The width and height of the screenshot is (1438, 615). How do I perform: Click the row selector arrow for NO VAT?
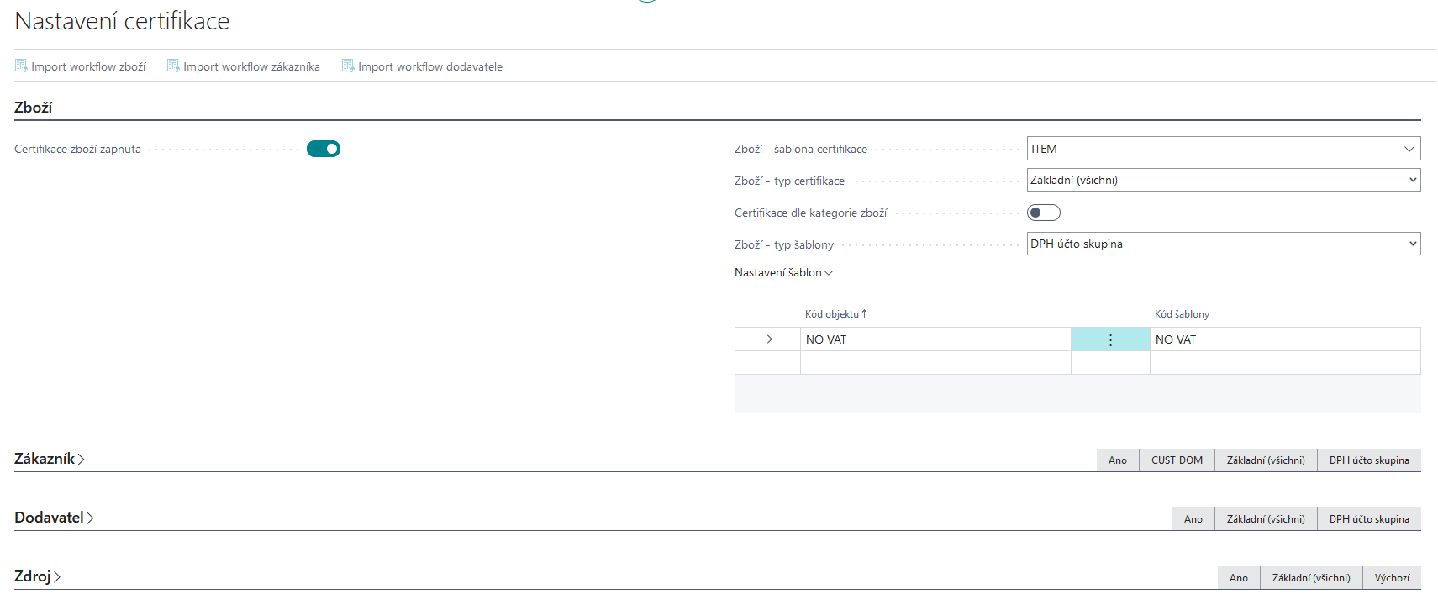pyautogui.click(x=766, y=339)
